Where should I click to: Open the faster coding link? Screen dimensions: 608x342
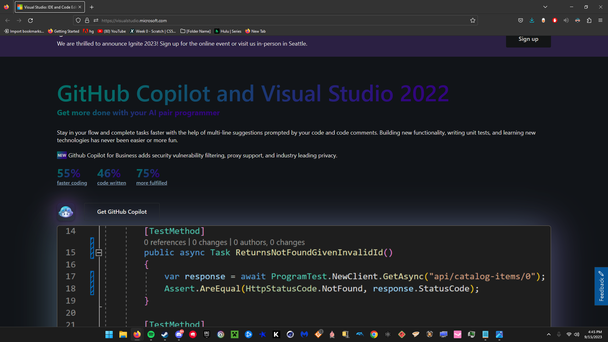click(x=72, y=183)
